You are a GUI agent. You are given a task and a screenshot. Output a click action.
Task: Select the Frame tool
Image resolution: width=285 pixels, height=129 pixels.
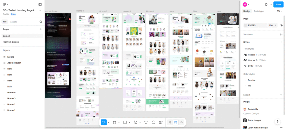[x=114, y=122]
